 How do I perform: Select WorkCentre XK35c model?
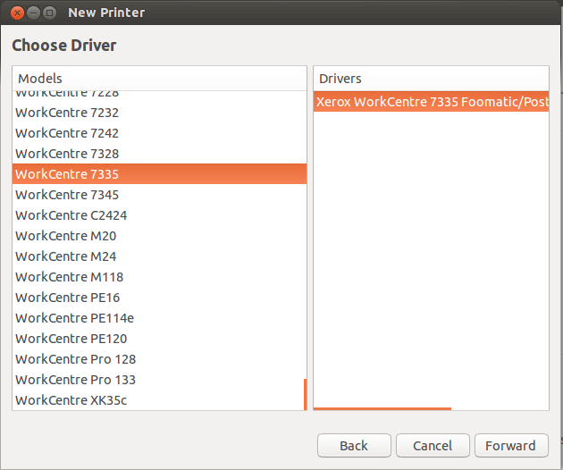tap(159, 400)
